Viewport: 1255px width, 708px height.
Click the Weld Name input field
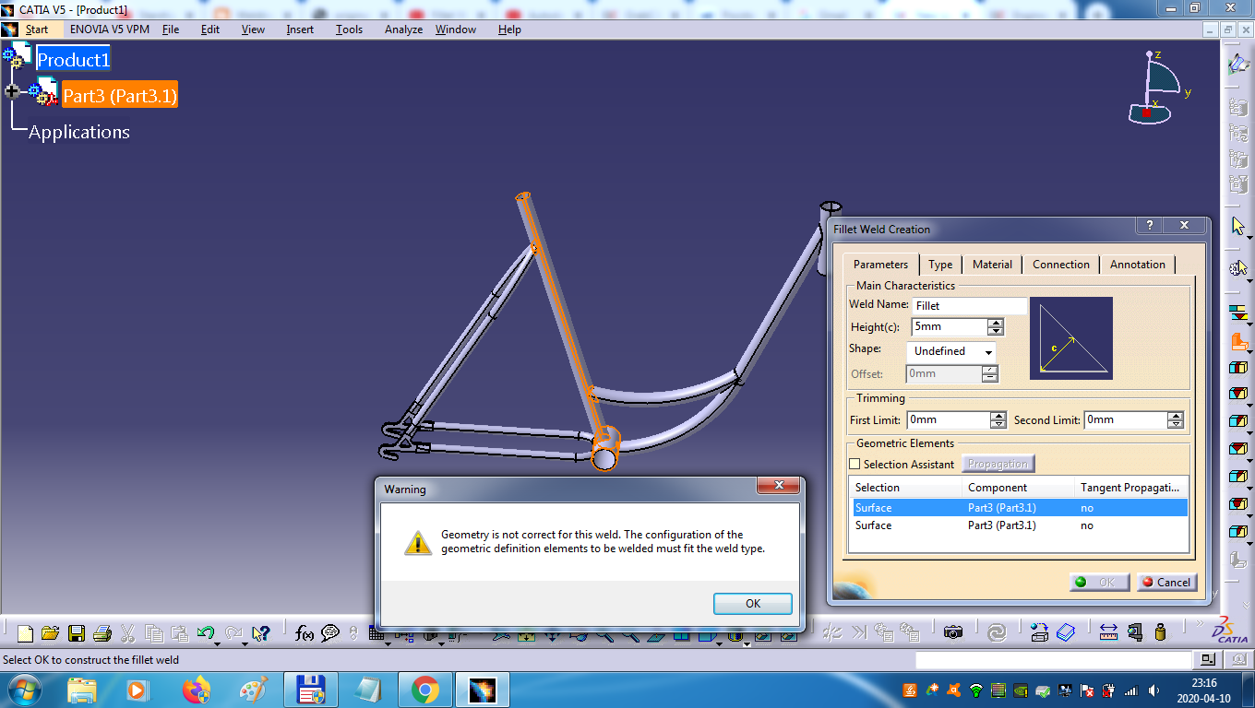969,305
